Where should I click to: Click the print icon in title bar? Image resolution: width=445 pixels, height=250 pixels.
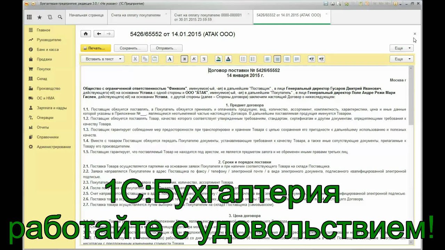click(332, 3)
